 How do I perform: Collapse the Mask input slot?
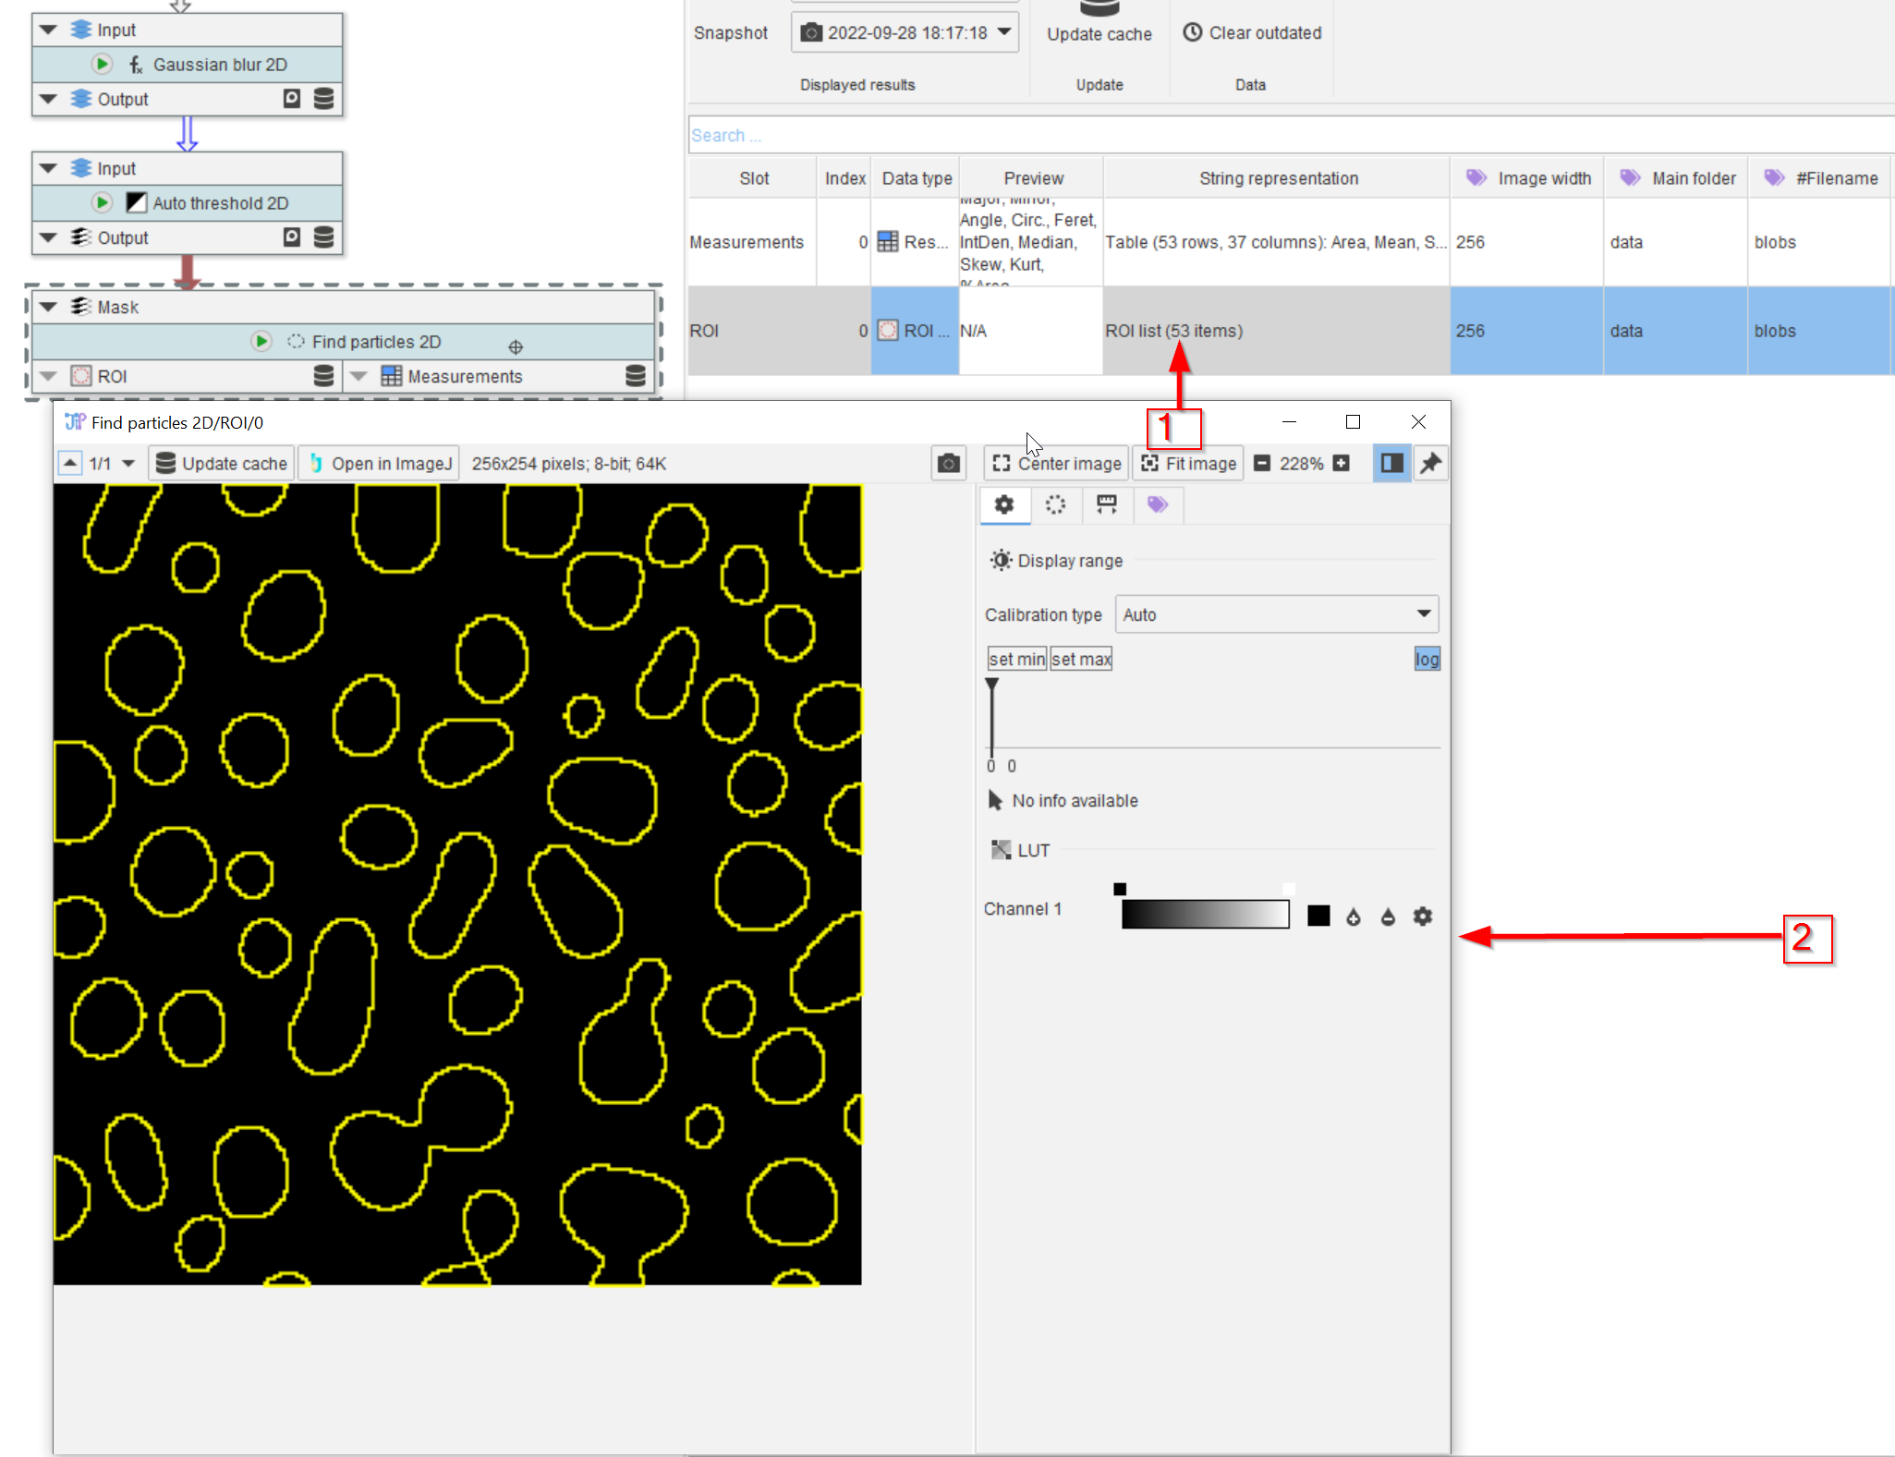point(49,307)
